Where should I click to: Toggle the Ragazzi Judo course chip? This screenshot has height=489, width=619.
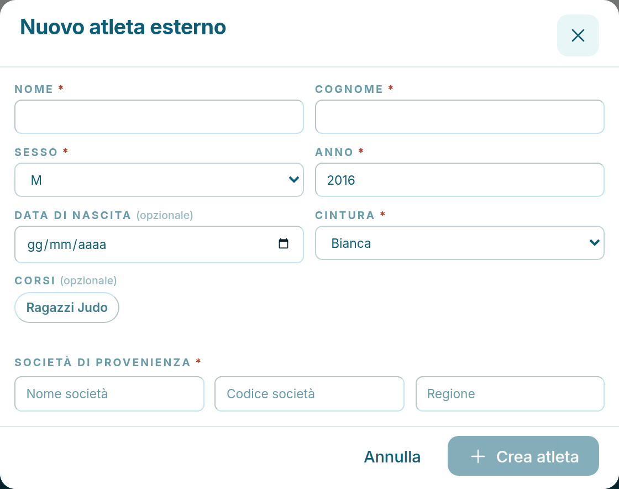(67, 308)
